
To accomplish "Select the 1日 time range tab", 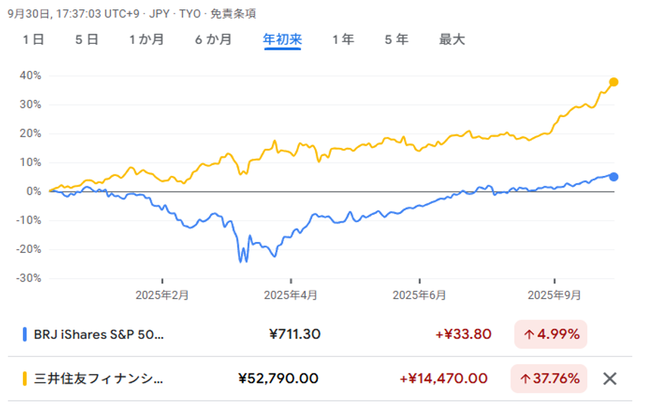I will click(33, 40).
